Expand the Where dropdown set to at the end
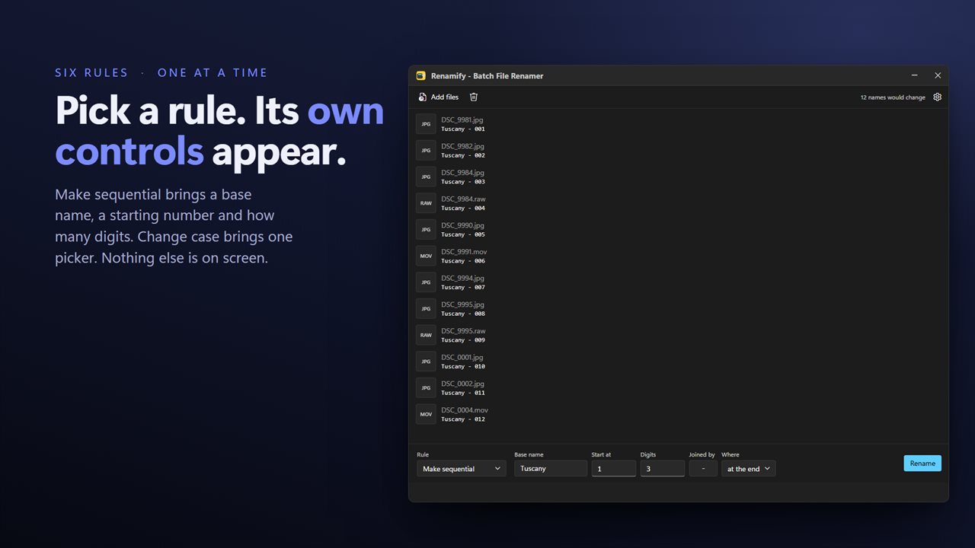 click(749, 469)
